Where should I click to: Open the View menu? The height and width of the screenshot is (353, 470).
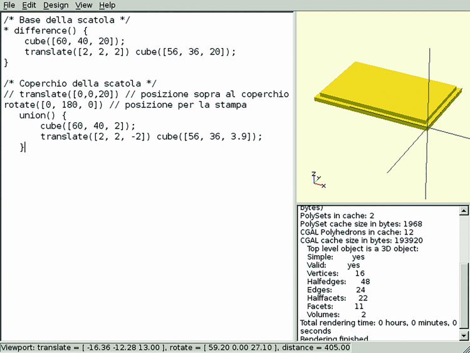(83, 5)
